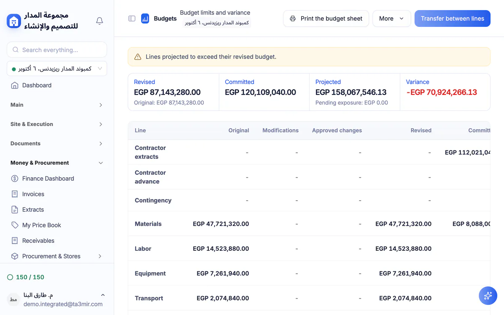
Task: Click Transport revised EGP 2,074,840.00
Action: coord(405,298)
